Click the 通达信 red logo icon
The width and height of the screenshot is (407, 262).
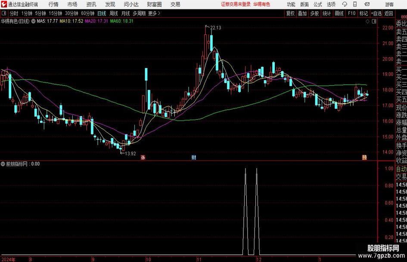[x=3, y=4]
